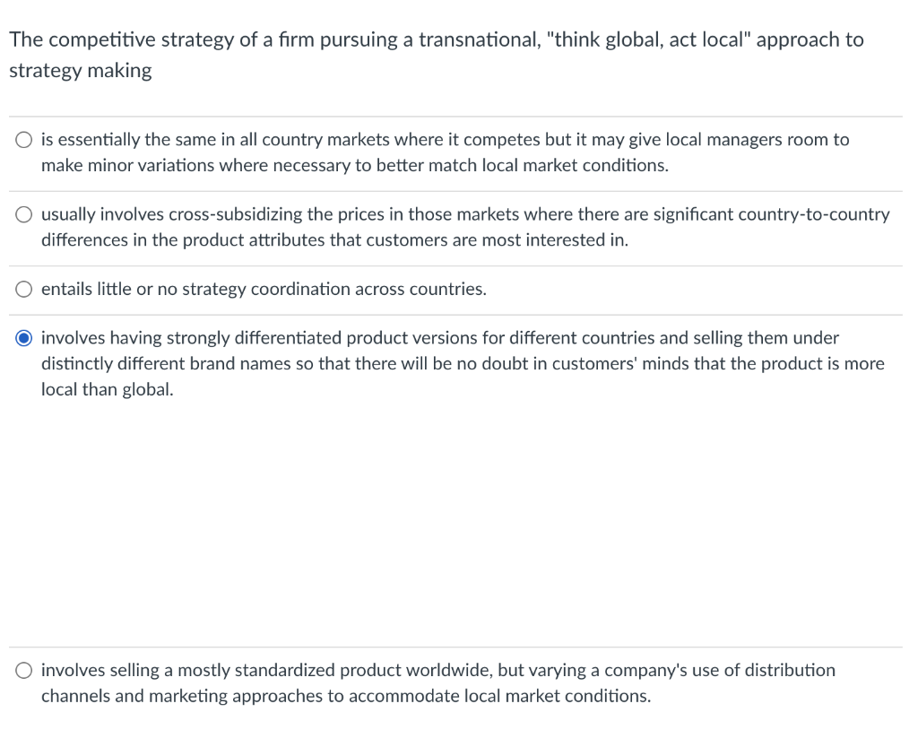
Task: Select "entails little or no strategy coordination" option
Action: pyautogui.click(x=23, y=289)
